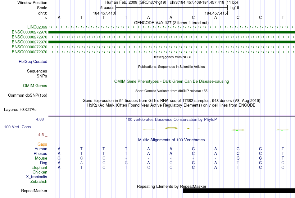This screenshot has height=198, width=295.
Task: Open the LINC02069 gene label
Action: tap(37, 27)
